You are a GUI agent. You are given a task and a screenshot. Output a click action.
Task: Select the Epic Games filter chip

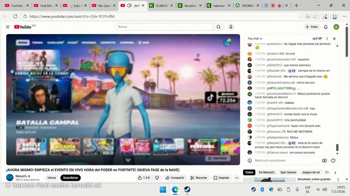[288, 172]
